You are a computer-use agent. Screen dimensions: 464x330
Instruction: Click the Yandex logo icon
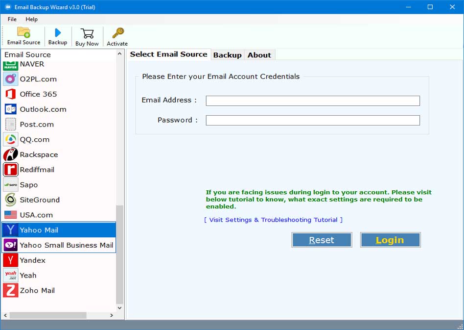[x=10, y=260]
